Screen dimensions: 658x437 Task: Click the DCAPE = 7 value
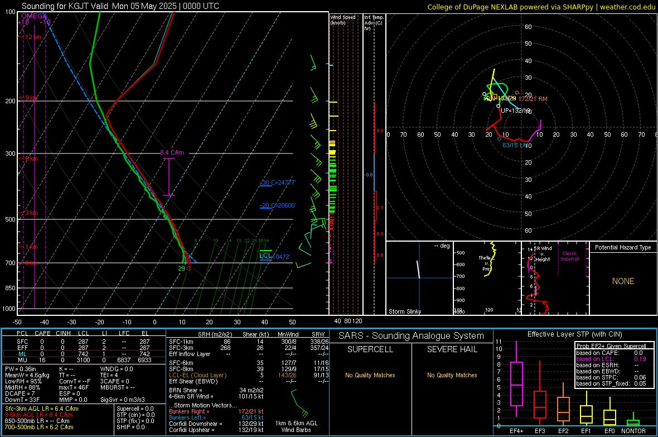pyautogui.click(x=20, y=393)
